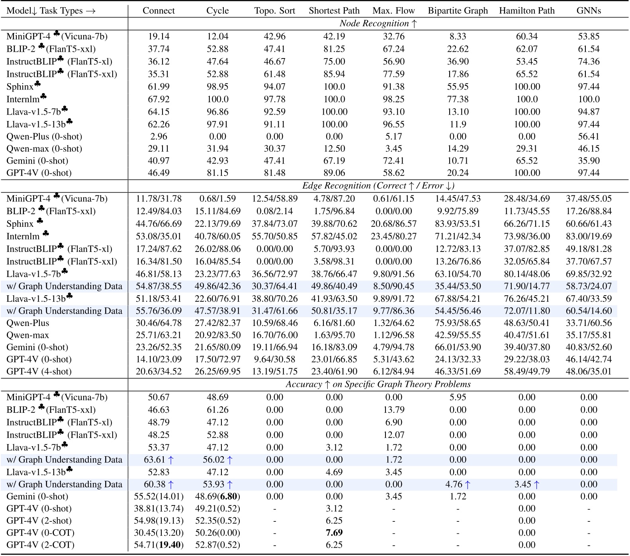Click the Accuracy on Specific Graph Theory Problems heading

(x=378, y=384)
